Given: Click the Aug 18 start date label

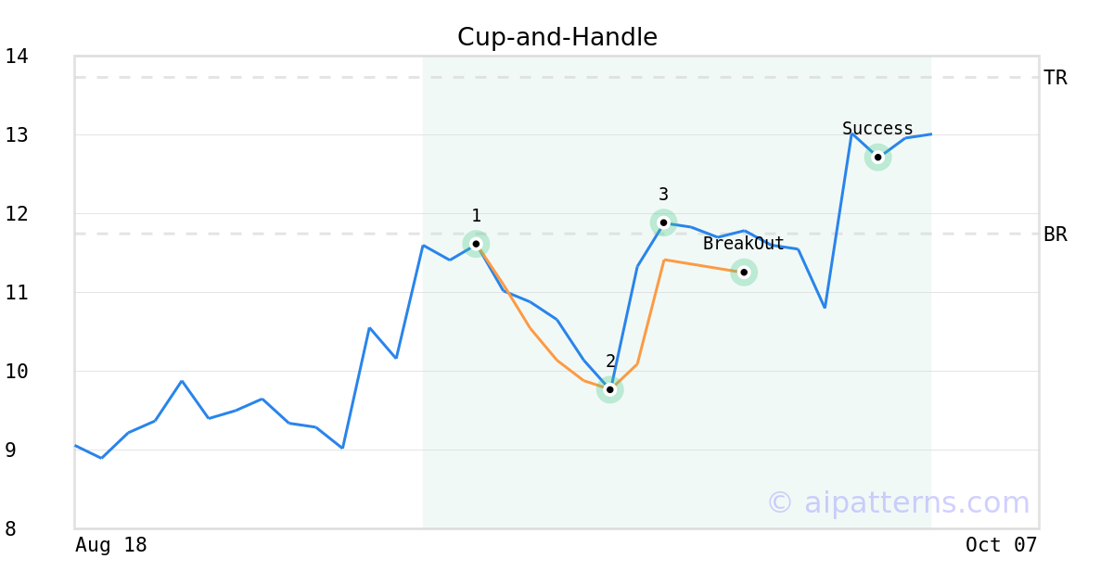Looking at the screenshot, I should pyautogui.click(x=110, y=545).
